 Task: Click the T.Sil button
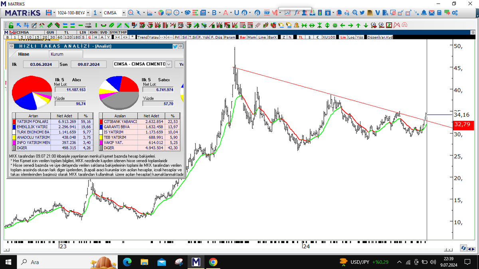click(x=193, y=37)
